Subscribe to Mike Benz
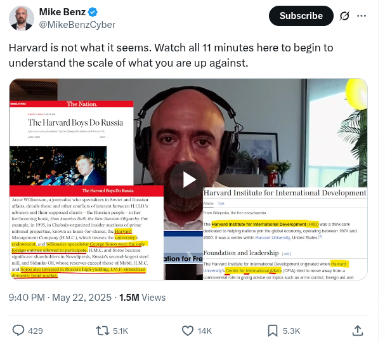Screen dimensions: 385x342 (301, 16)
